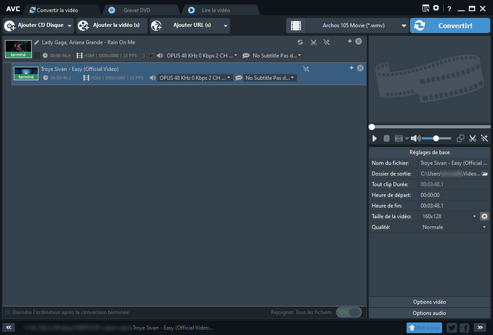The height and width of the screenshot is (335, 493).
Task: Open the Twitter share icon
Action: (452, 328)
